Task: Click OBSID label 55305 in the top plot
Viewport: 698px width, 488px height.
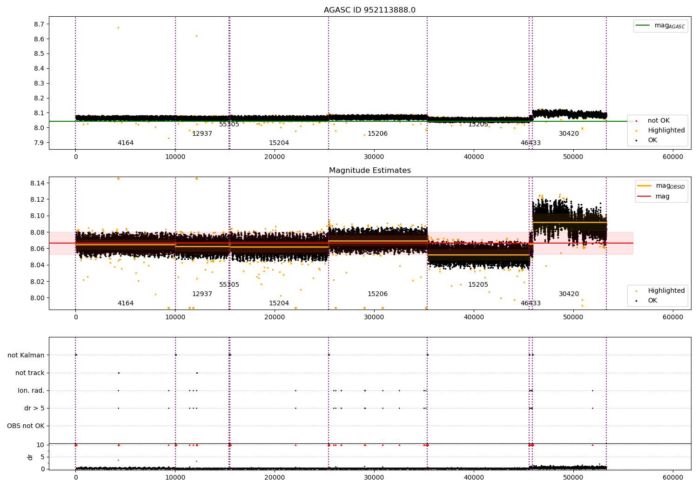Action: click(229, 125)
